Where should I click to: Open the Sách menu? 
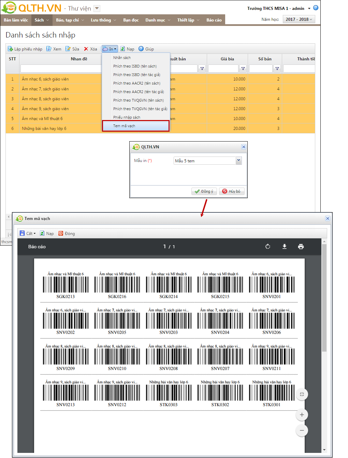42,20
